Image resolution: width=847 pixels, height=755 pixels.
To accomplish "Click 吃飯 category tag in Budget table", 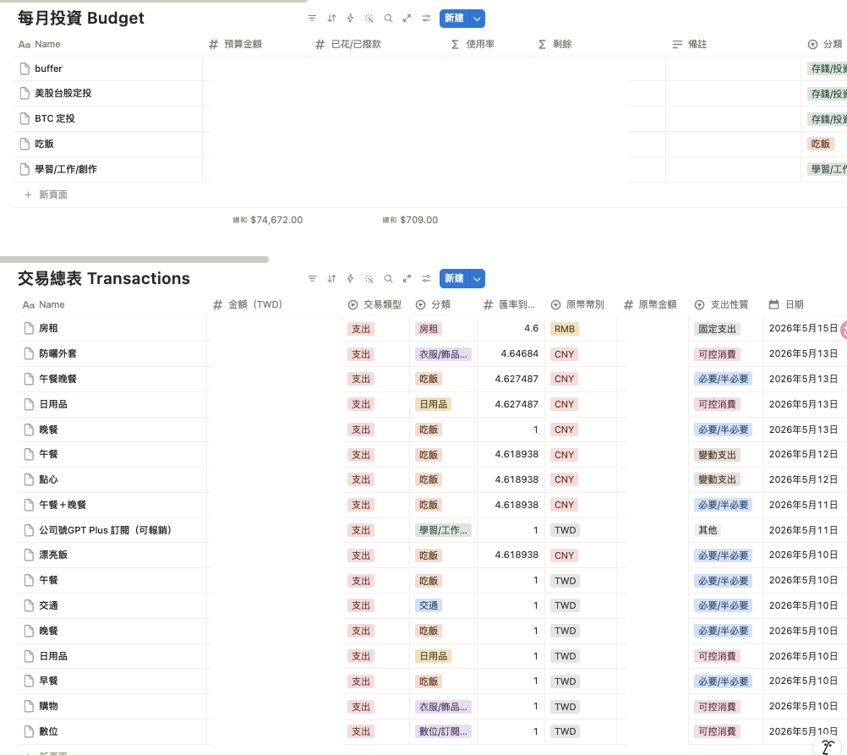I will pyautogui.click(x=821, y=144).
